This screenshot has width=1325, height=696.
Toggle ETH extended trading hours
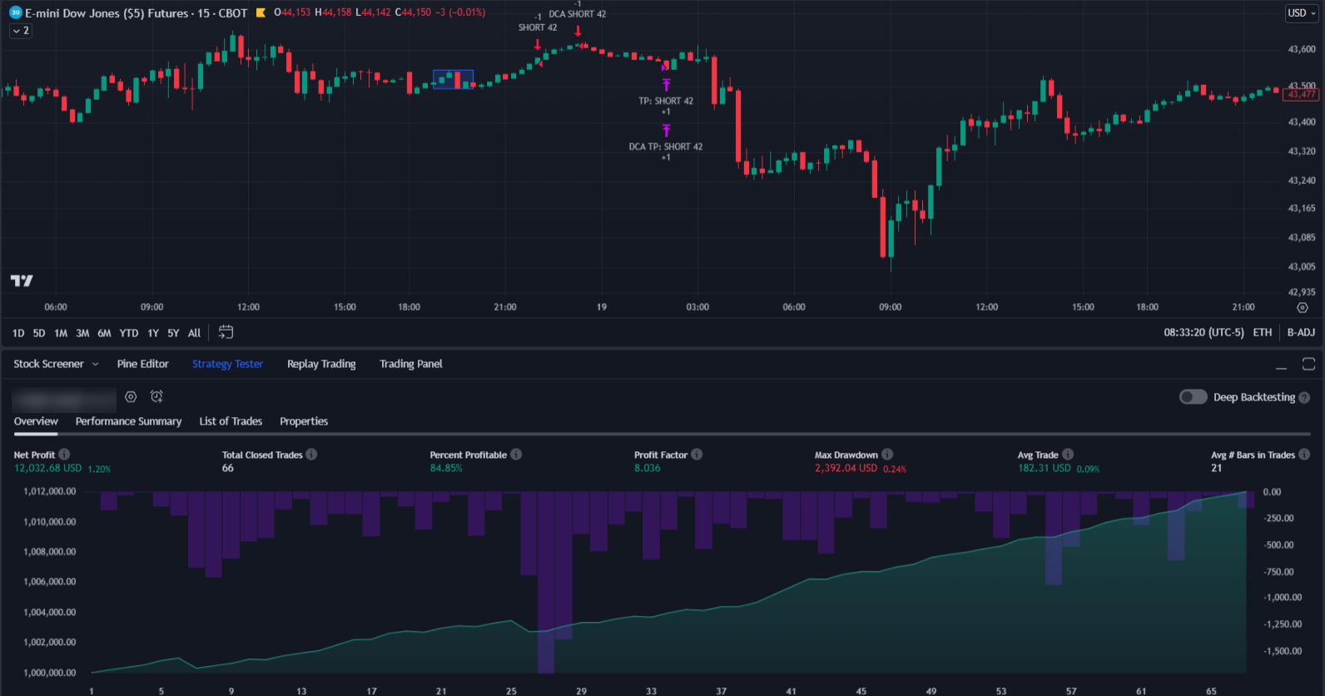1263,332
